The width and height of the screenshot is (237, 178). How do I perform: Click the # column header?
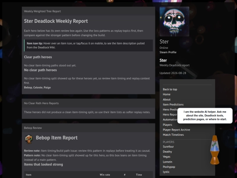[x=125, y=174]
